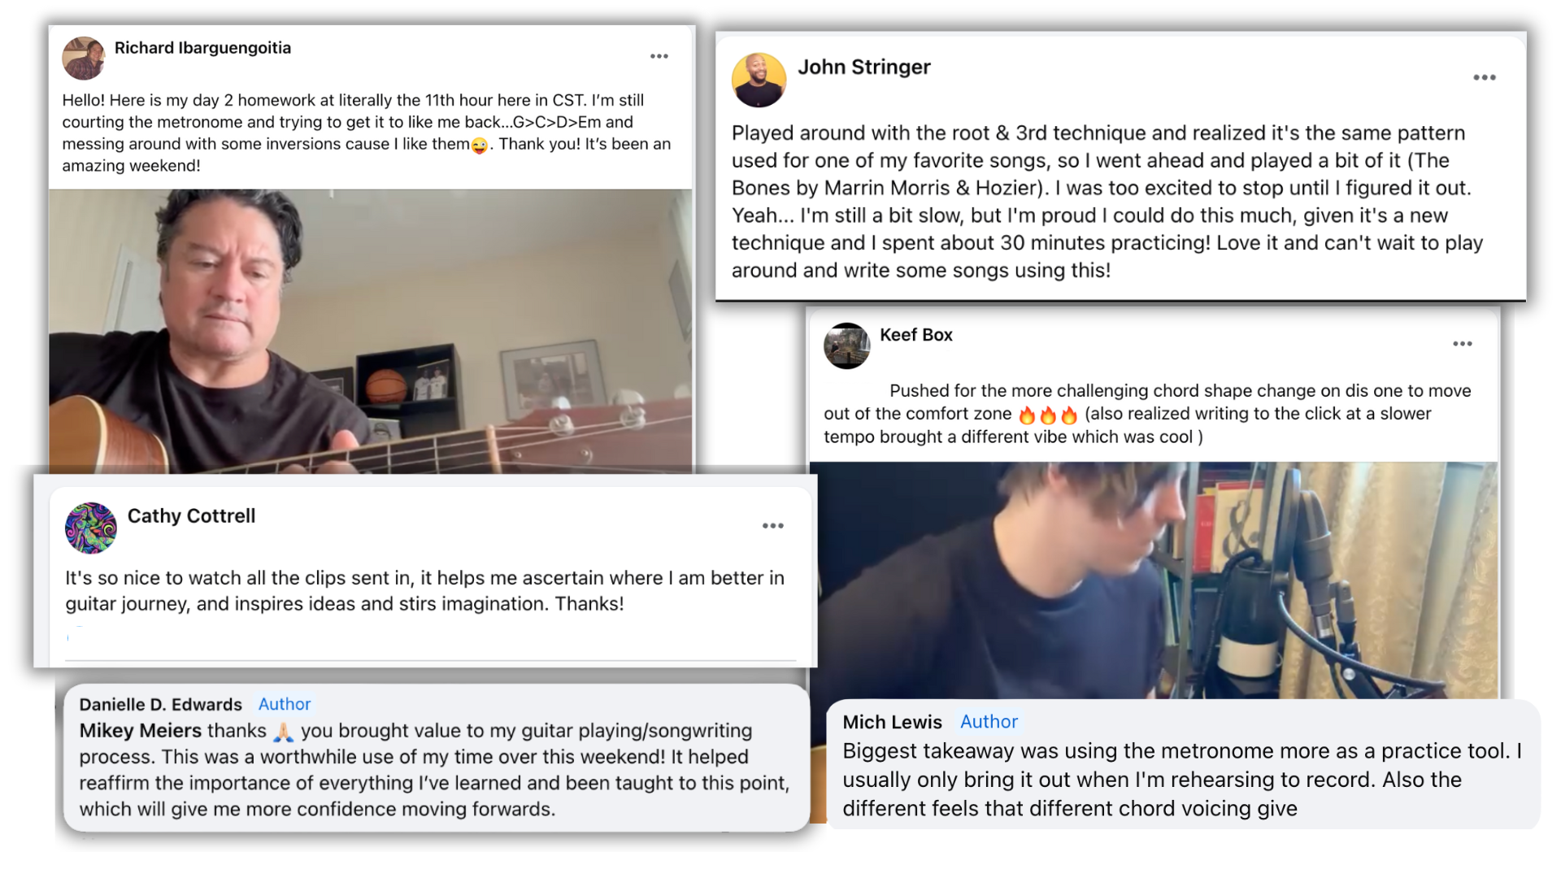This screenshot has height=878, width=1561.
Task: Open Keef Box's profile name link
Action: (x=916, y=335)
